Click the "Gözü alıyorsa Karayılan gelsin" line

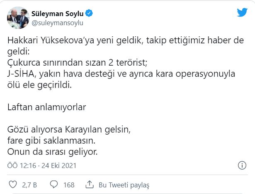tap(69, 130)
